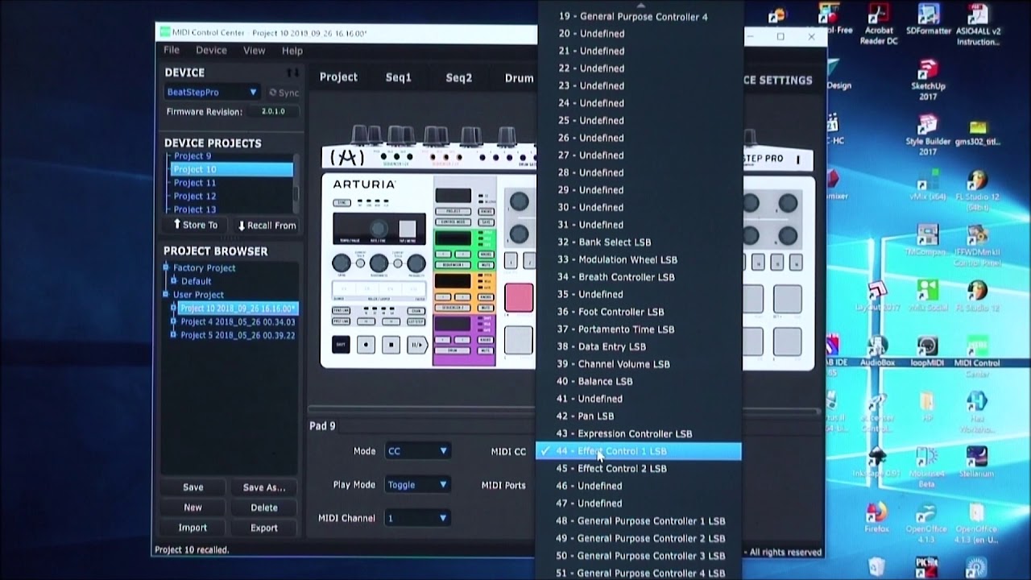This screenshot has height=580, width=1031.
Task: Open AudioBox desktop icon
Action: [878, 352]
